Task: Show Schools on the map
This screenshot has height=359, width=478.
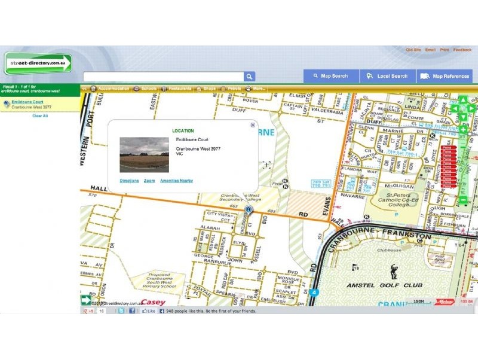Action: tap(145, 89)
